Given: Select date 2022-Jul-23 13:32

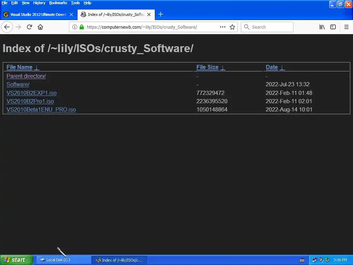Looking at the screenshot, I should [x=288, y=85].
